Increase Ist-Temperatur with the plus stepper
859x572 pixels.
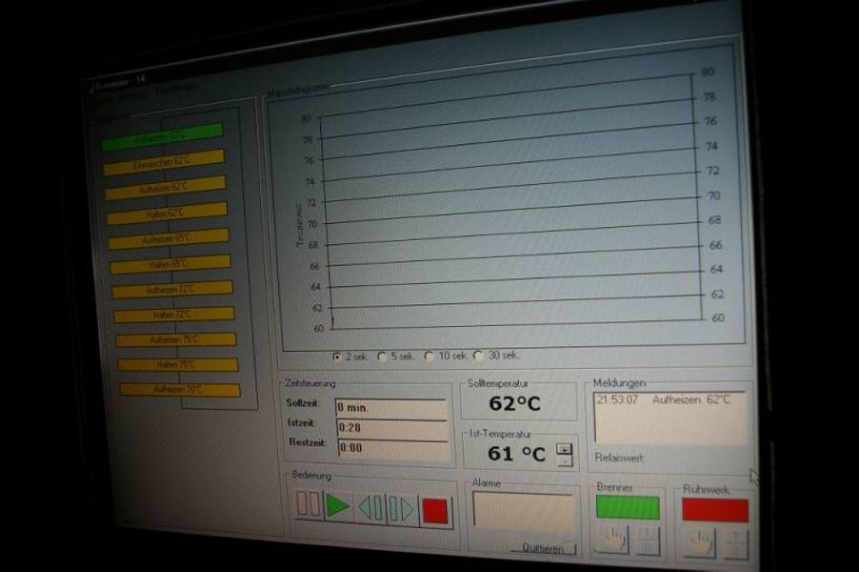pyautogui.click(x=565, y=448)
